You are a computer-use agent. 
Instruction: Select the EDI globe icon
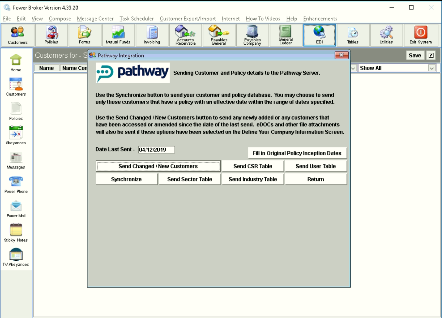point(319,35)
